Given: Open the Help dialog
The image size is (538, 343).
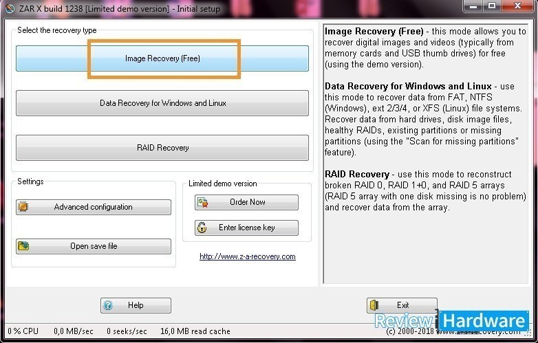Looking at the screenshot, I should 136,305.
